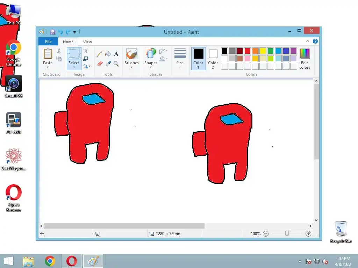Pick the black color swatch
Image resolution: width=358 pixels, height=268 pixels.
224,51
